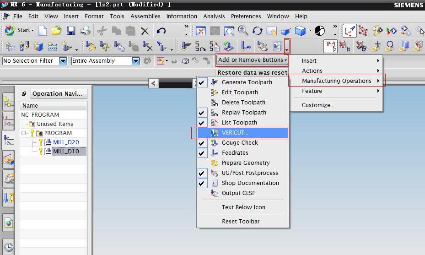Image resolution: width=425 pixels, height=255 pixels.
Task: Click the Rotate view icon
Action: pyautogui.click(x=257, y=31)
